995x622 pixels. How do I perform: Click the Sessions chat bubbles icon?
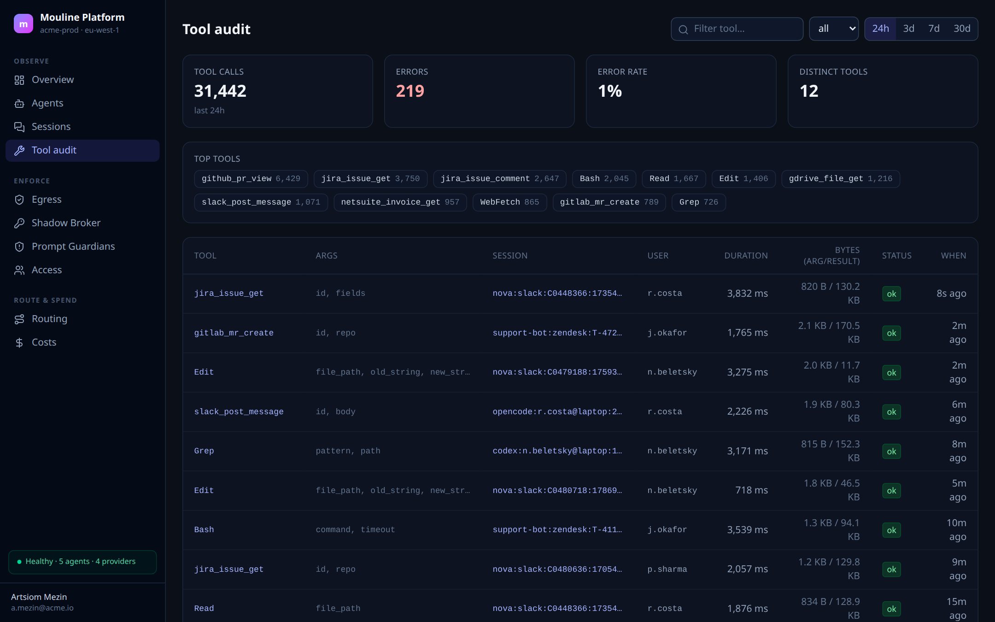pyautogui.click(x=19, y=127)
